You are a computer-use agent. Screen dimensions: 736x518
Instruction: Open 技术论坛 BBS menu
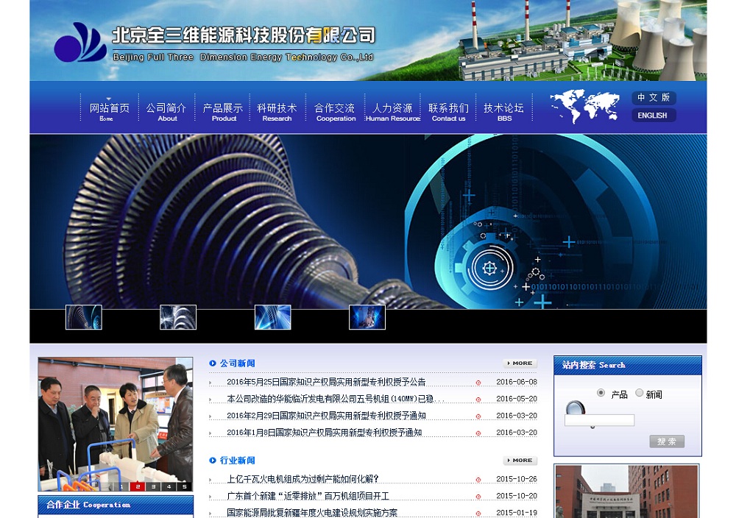point(503,112)
